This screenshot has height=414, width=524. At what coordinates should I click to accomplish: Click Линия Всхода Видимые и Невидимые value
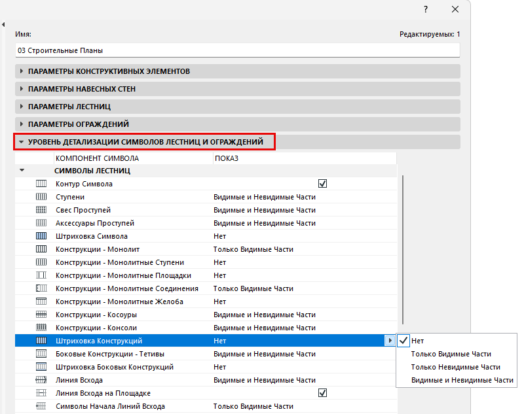[265, 380]
